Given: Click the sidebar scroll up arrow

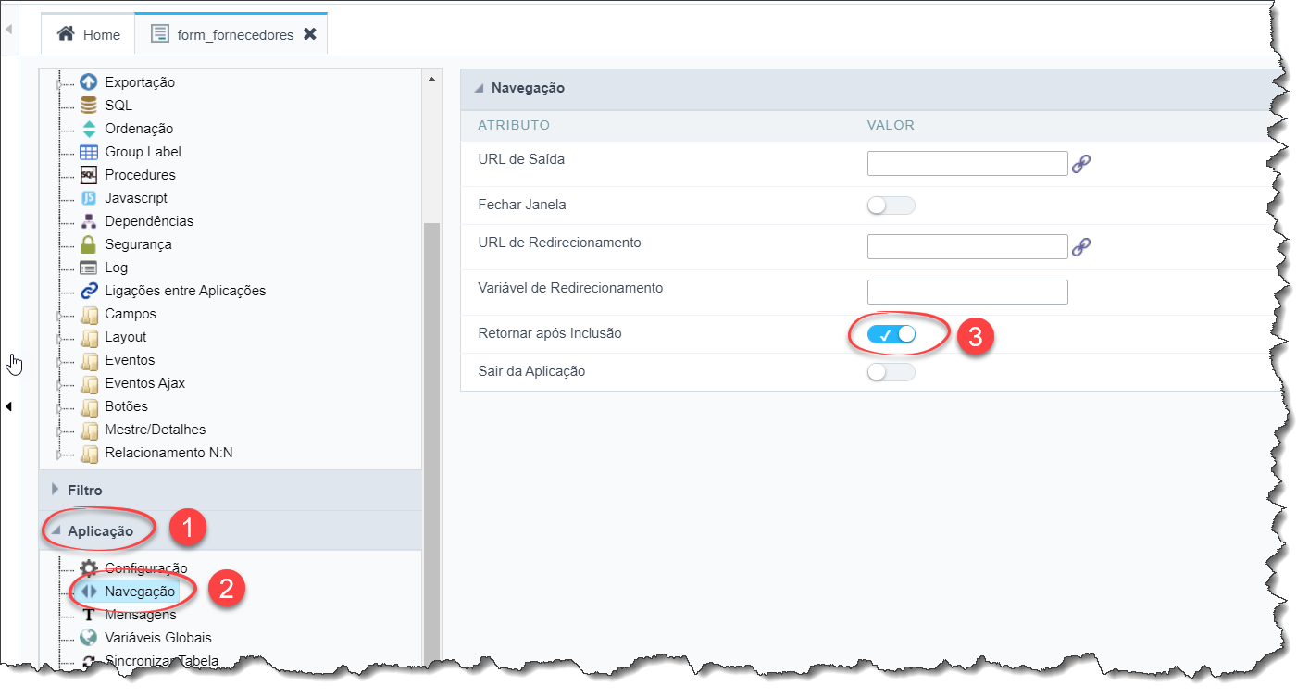Looking at the screenshot, I should (431, 80).
